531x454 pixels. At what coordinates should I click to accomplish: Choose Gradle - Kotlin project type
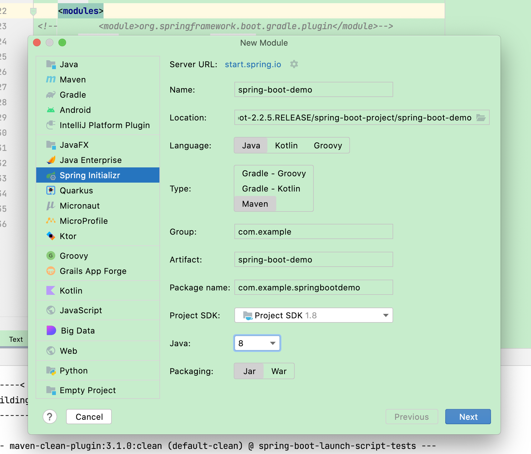[271, 188]
